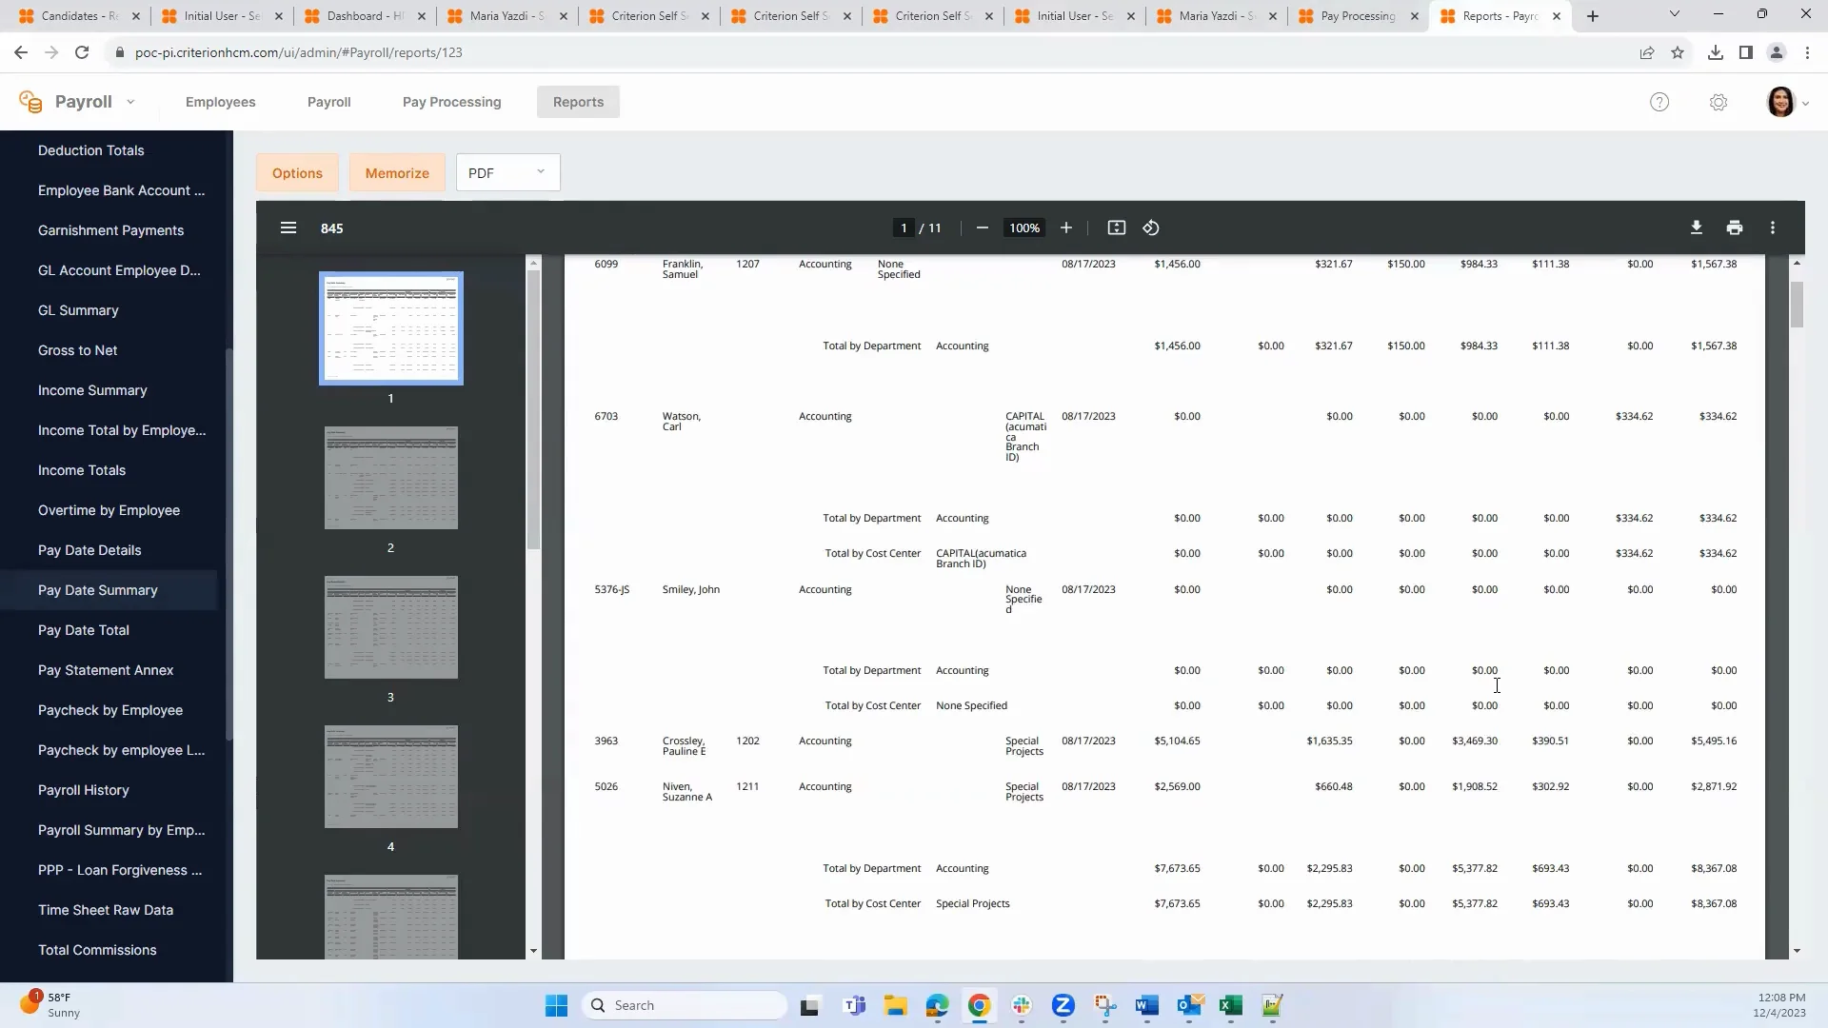Bookmark this page with star icon
This screenshot has width=1828, height=1028.
pyautogui.click(x=1678, y=52)
